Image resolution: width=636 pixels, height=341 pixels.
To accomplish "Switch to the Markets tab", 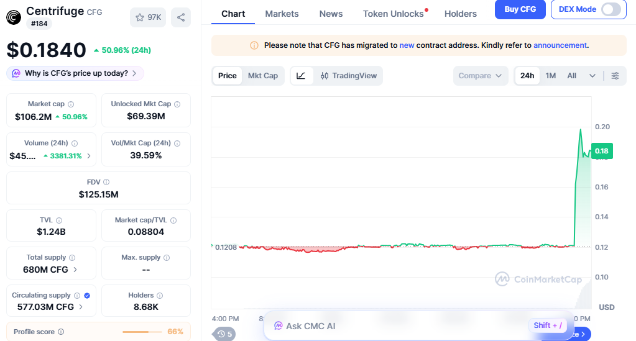I will [282, 14].
